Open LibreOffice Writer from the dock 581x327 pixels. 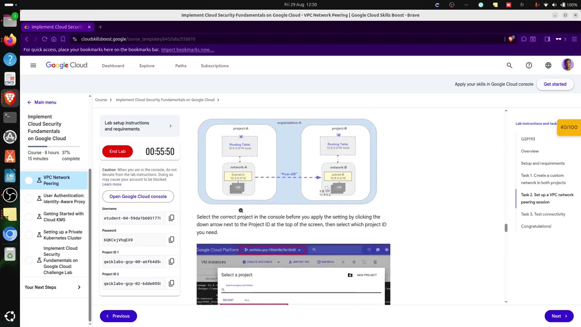[10, 176]
